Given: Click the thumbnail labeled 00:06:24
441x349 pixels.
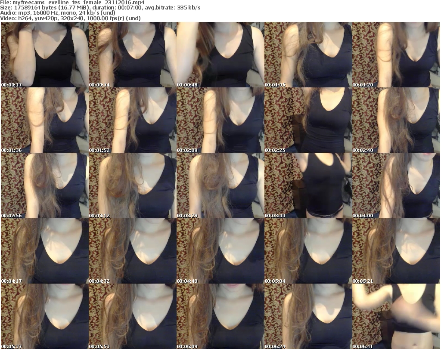Looking at the screenshot, I should [x=308, y=316].
